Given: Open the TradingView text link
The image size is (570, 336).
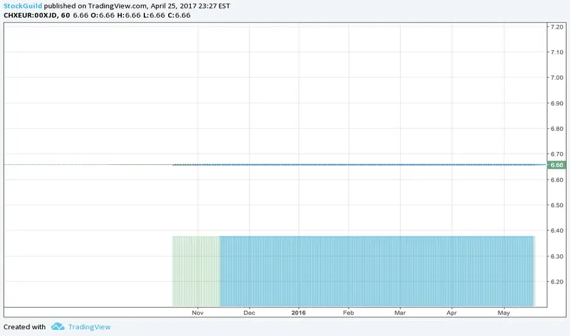Looking at the screenshot, I should [x=89, y=327].
